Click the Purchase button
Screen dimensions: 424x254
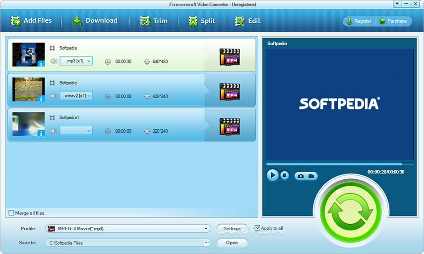click(x=393, y=21)
